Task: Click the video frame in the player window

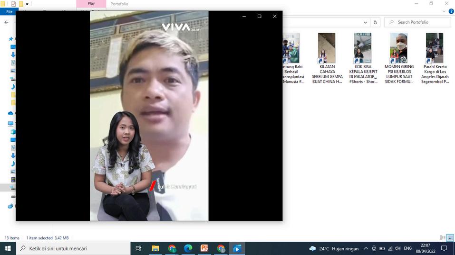Action: click(x=149, y=116)
